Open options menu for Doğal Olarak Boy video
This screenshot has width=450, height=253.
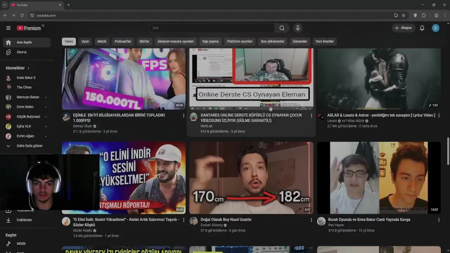tap(311, 220)
